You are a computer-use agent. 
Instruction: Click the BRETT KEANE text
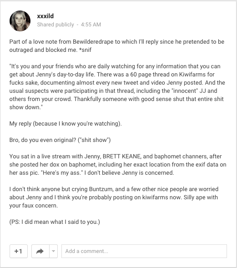click(121, 157)
